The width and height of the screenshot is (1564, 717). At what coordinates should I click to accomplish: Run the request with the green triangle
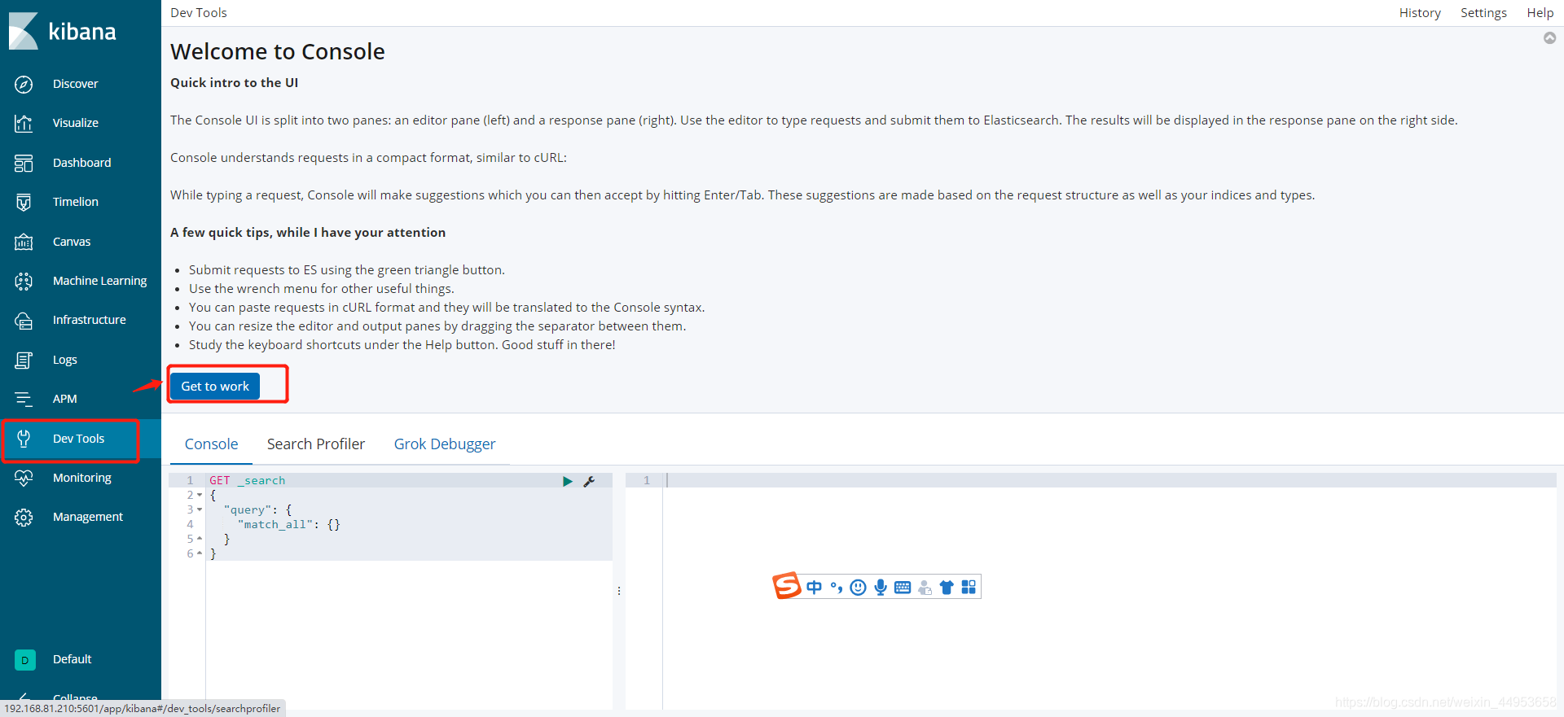(567, 481)
